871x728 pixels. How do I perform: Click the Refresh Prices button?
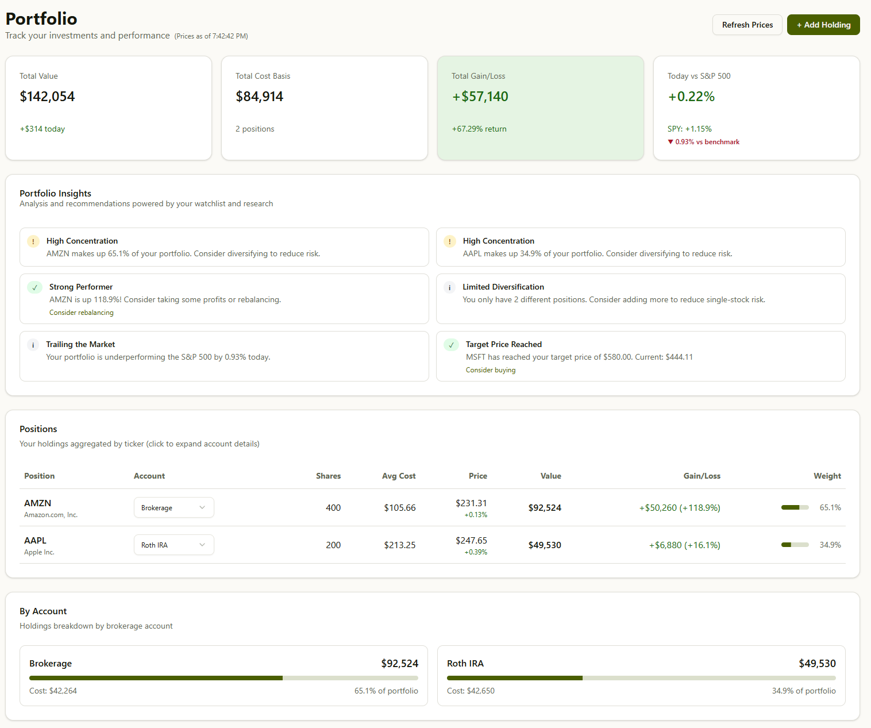[747, 25]
